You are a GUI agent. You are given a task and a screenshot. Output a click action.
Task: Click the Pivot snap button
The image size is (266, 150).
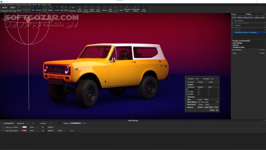[216, 107]
